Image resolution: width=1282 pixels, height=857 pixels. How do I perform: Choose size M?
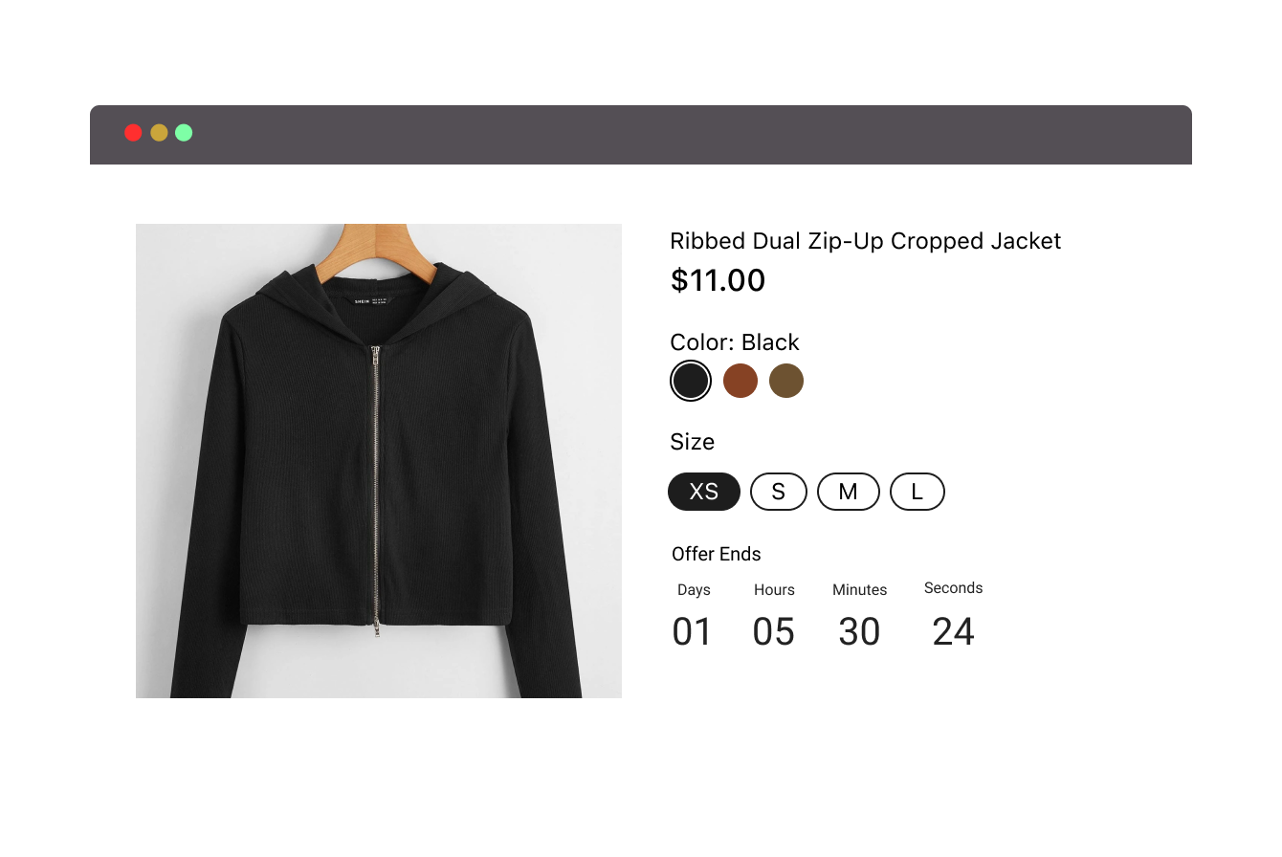(x=849, y=492)
